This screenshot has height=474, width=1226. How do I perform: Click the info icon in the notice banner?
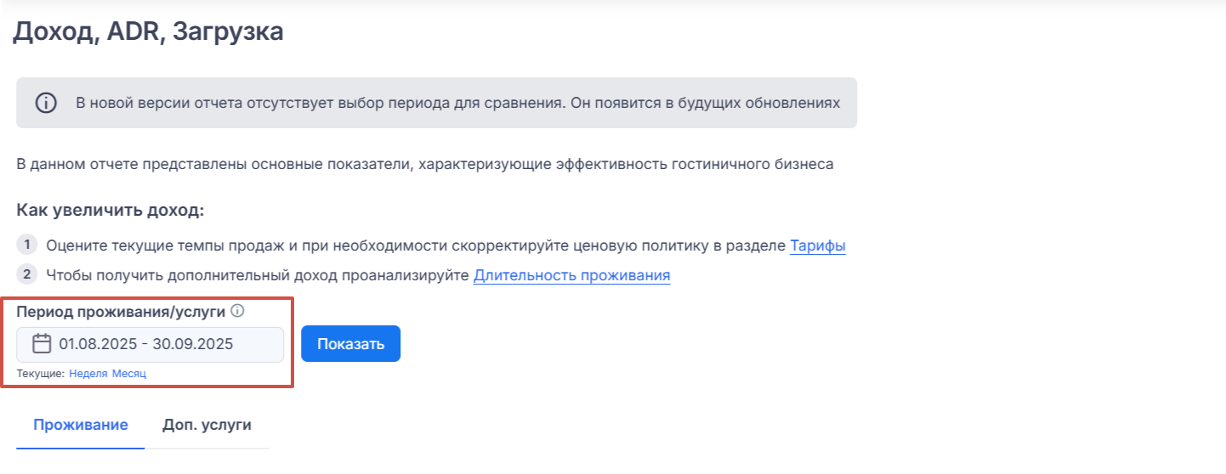46,104
